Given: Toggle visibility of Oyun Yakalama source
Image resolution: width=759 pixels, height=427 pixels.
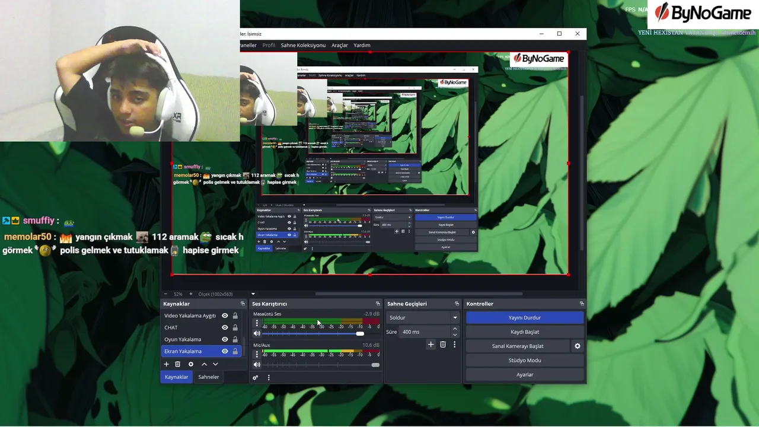Looking at the screenshot, I should click(225, 339).
